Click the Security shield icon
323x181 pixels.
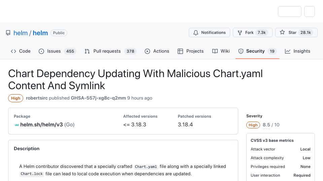point(241,51)
